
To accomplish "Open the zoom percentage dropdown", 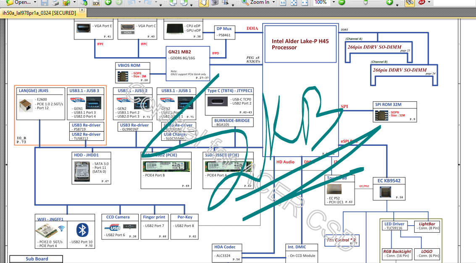I will coord(333,3).
